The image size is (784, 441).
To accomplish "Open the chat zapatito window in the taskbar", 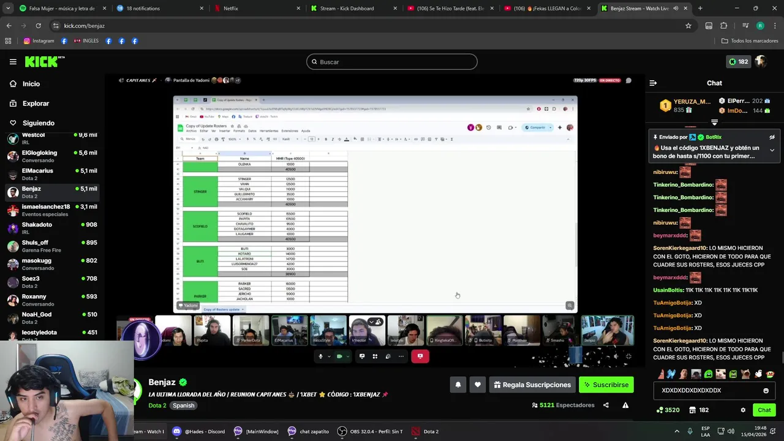I will pyautogui.click(x=310, y=431).
